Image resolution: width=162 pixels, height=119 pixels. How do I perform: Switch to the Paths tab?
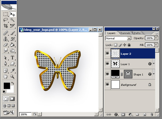coord(137,33)
